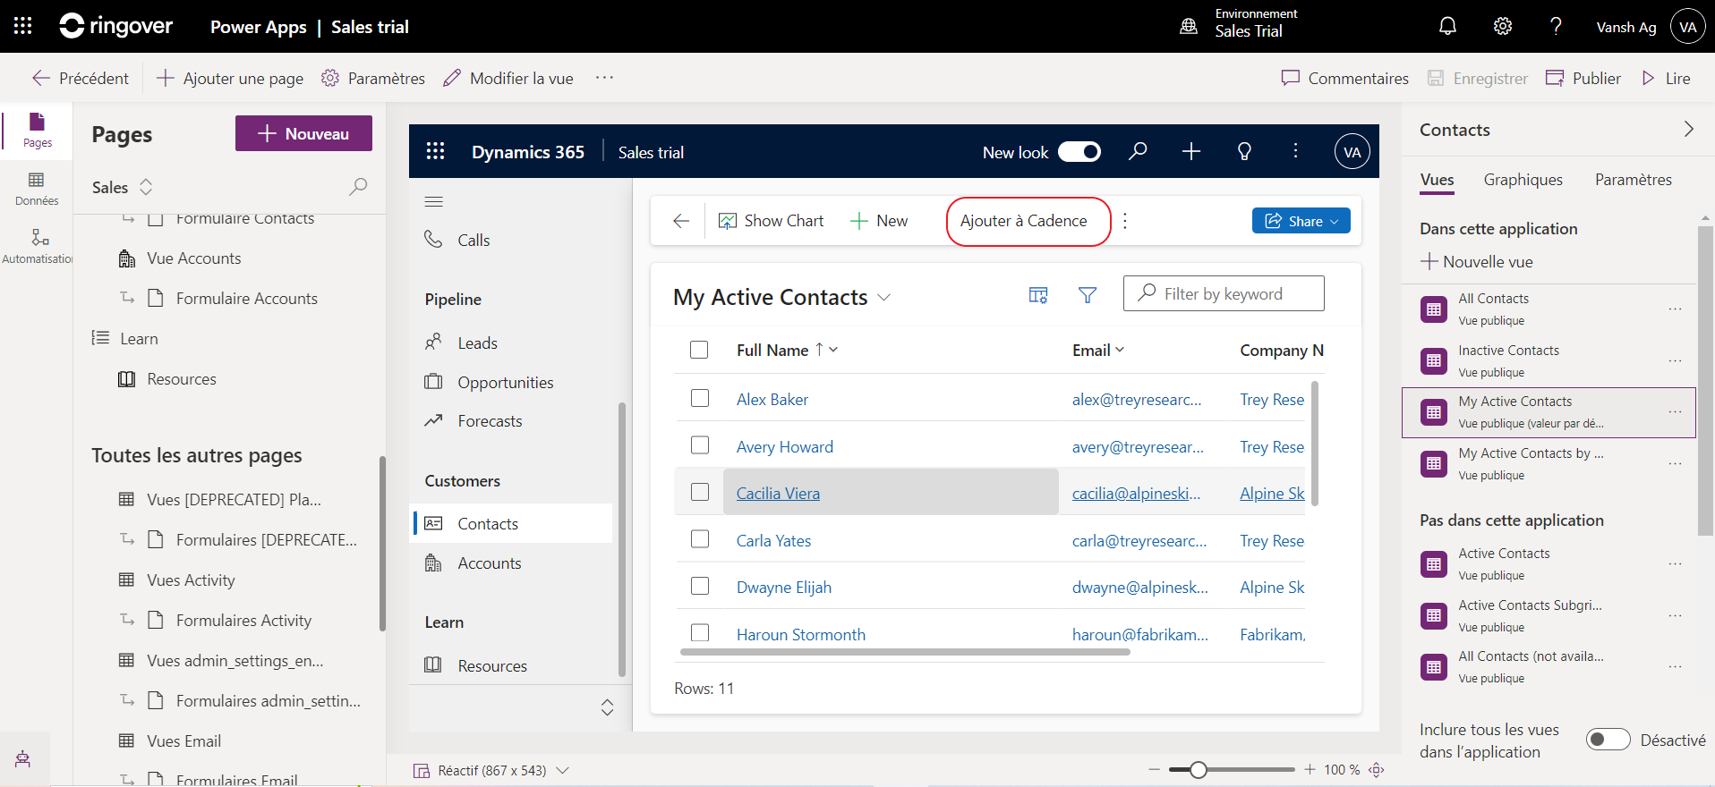This screenshot has height=787, width=1715.
Task: Open the edit columns icon
Action: pos(1038,295)
